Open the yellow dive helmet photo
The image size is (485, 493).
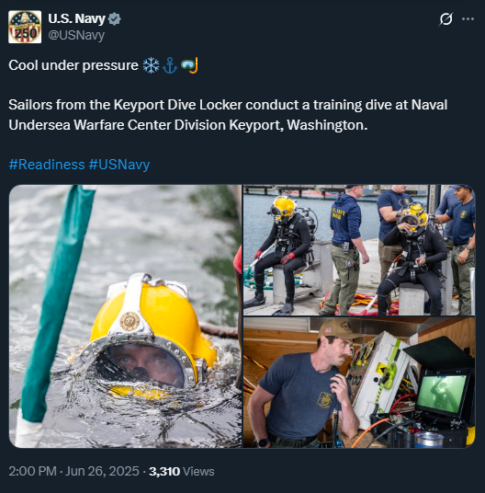tap(125, 316)
